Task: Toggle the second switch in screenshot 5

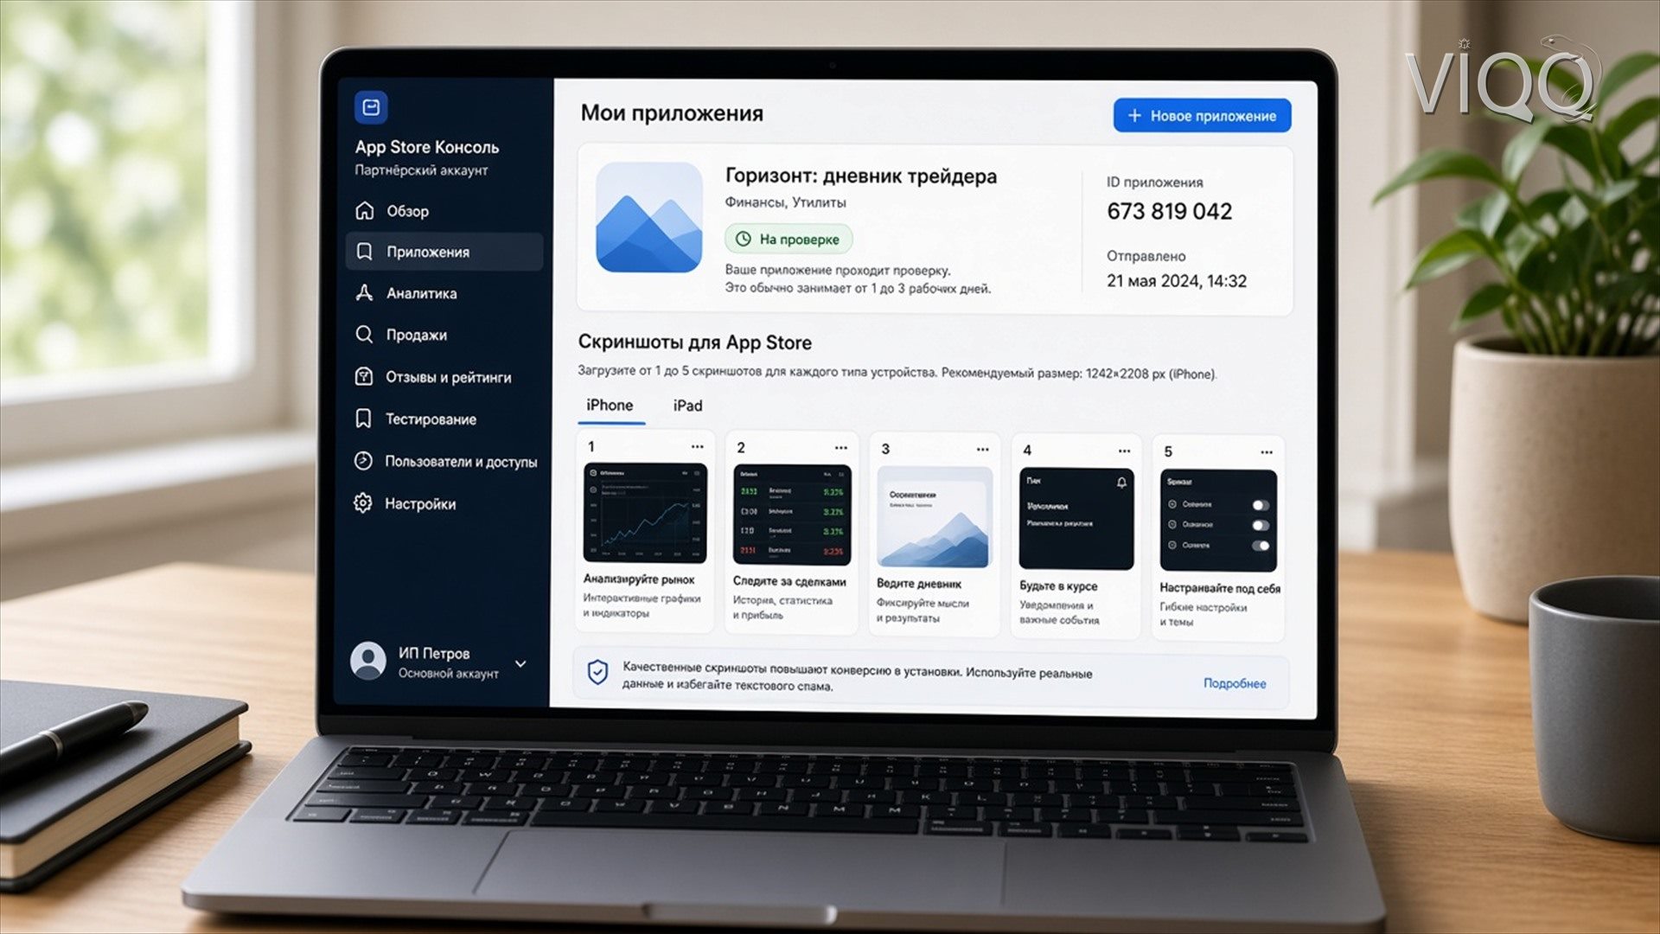Action: pyautogui.click(x=1261, y=525)
